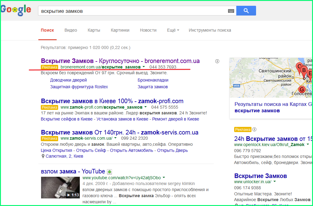Viewport: 313px width, 206px height.
Task: Open the Доводчики дверей sitelink
Action: coord(69,80)
